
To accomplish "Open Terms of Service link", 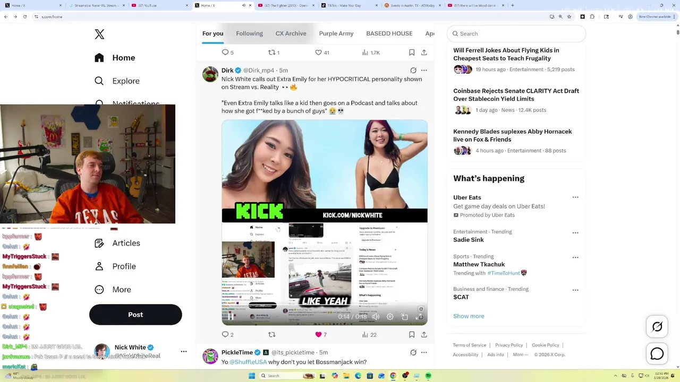I will pos(470,345).
